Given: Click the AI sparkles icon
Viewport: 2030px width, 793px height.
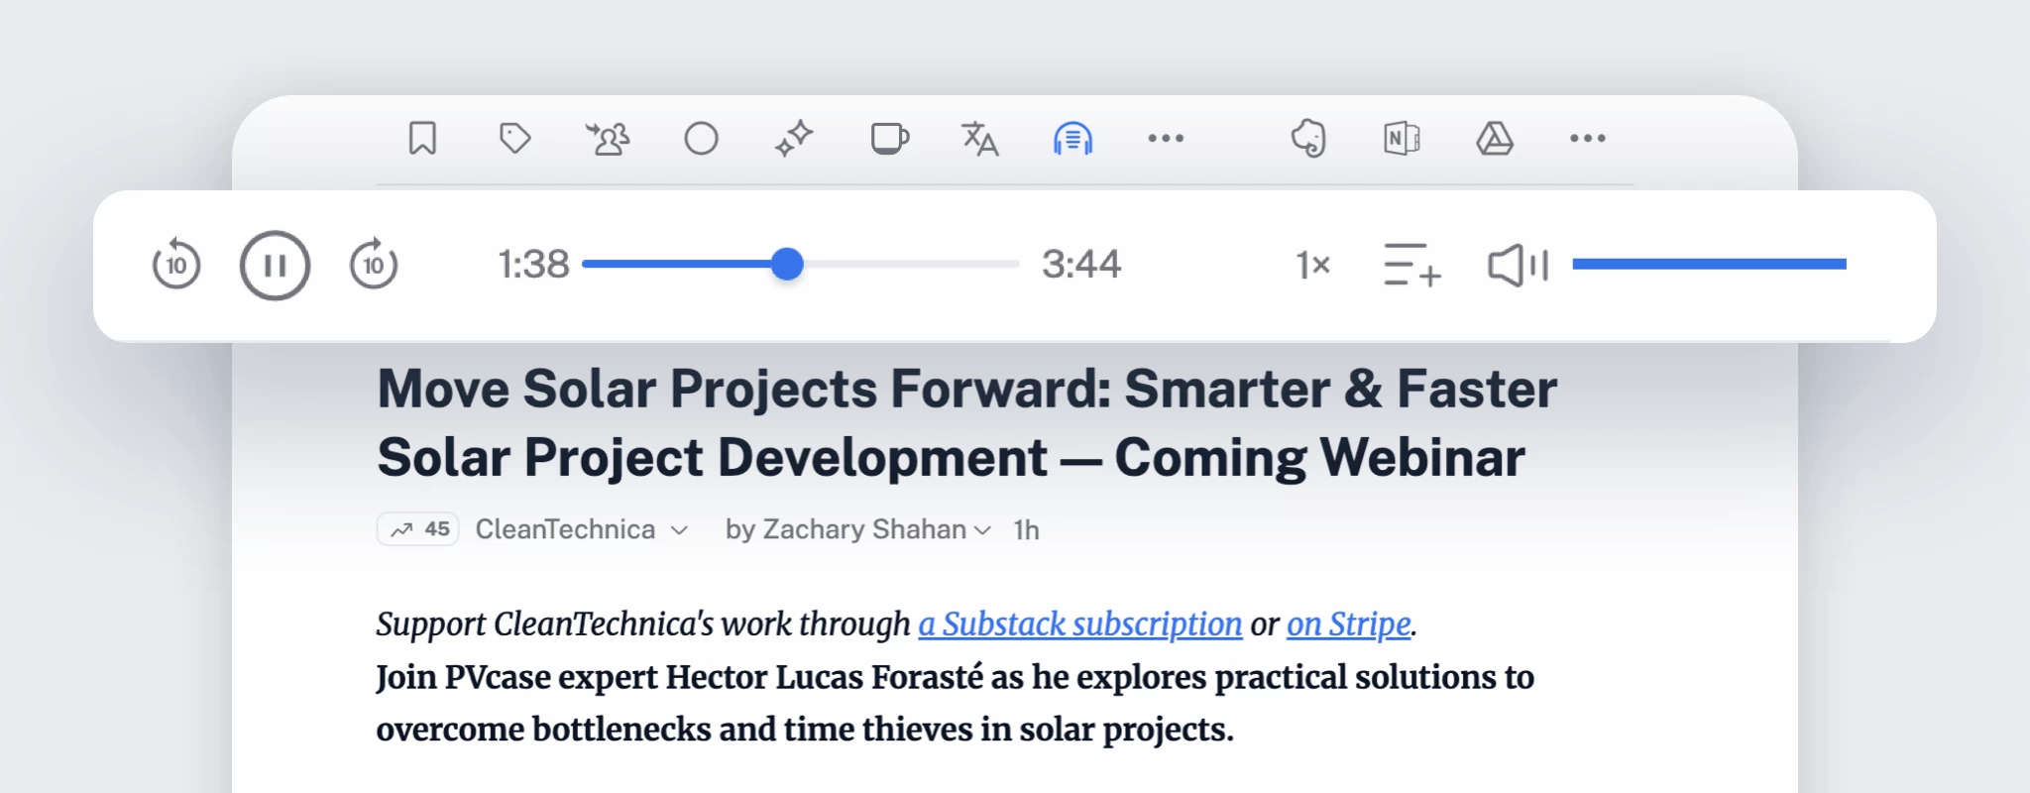Looking at the screenshot, I should tap(794, 139).
